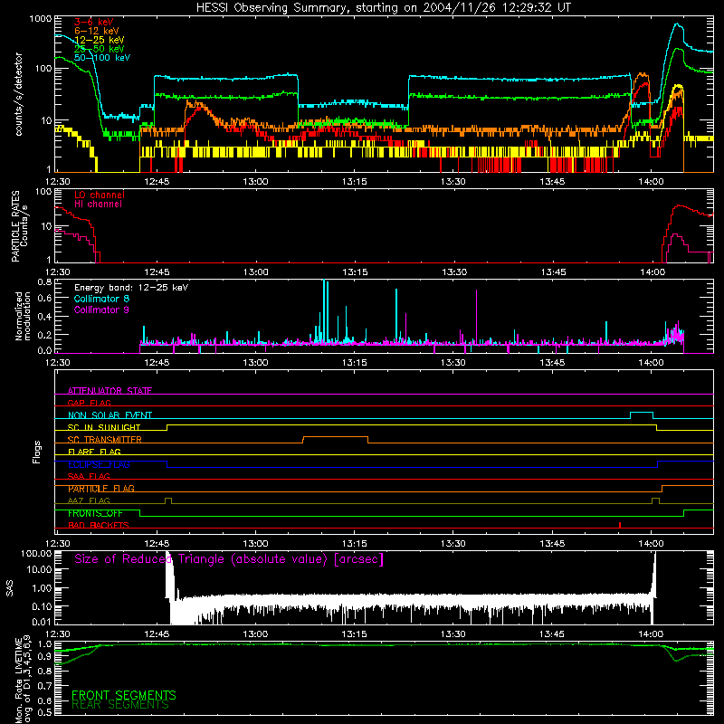
Task: Click the Normalized modulation axis label
Action: tap(23, 316)
